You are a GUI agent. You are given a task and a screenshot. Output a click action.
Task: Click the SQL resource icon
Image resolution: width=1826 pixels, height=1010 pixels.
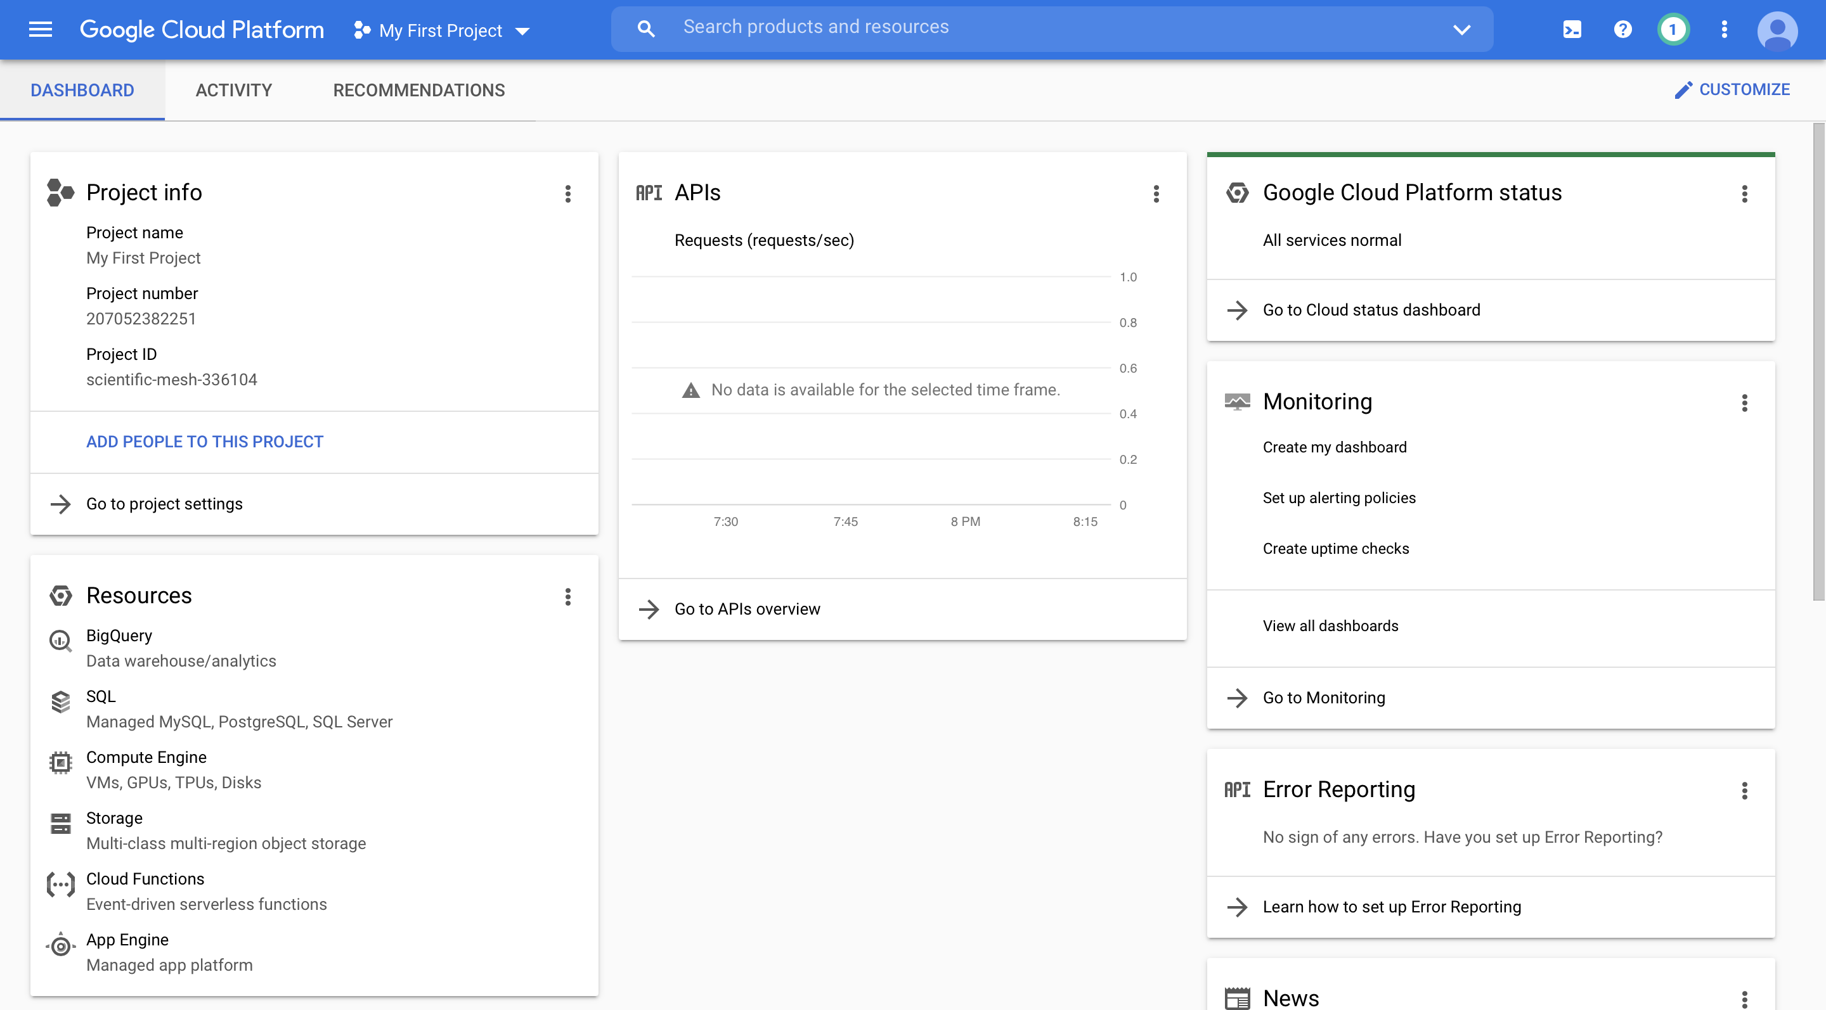(60, 702)
